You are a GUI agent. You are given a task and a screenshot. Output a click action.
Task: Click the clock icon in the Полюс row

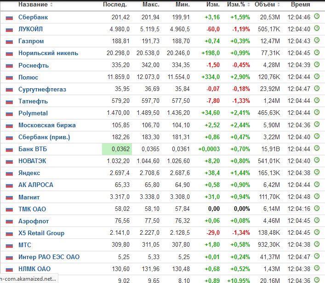tap(317, 76)
